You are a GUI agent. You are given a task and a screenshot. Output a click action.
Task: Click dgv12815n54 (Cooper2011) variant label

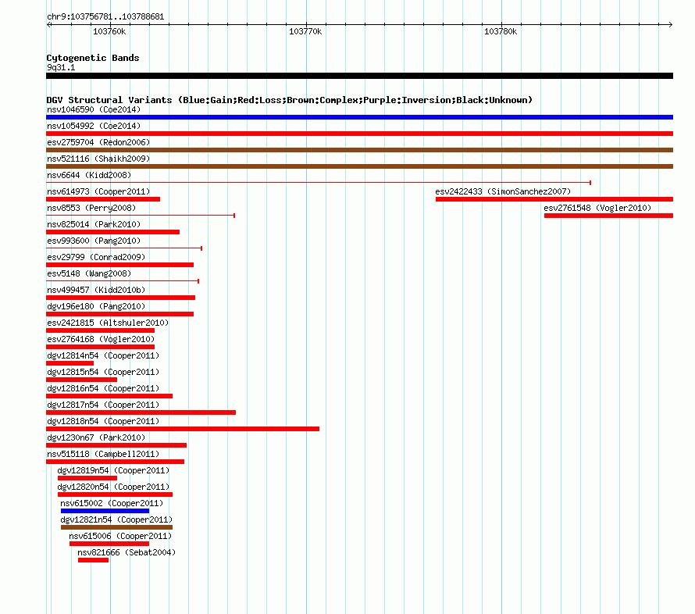coord(103,372)
